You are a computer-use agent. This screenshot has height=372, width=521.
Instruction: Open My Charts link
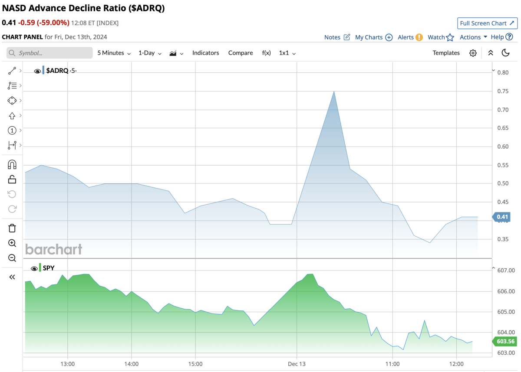(x=373, y=37)
